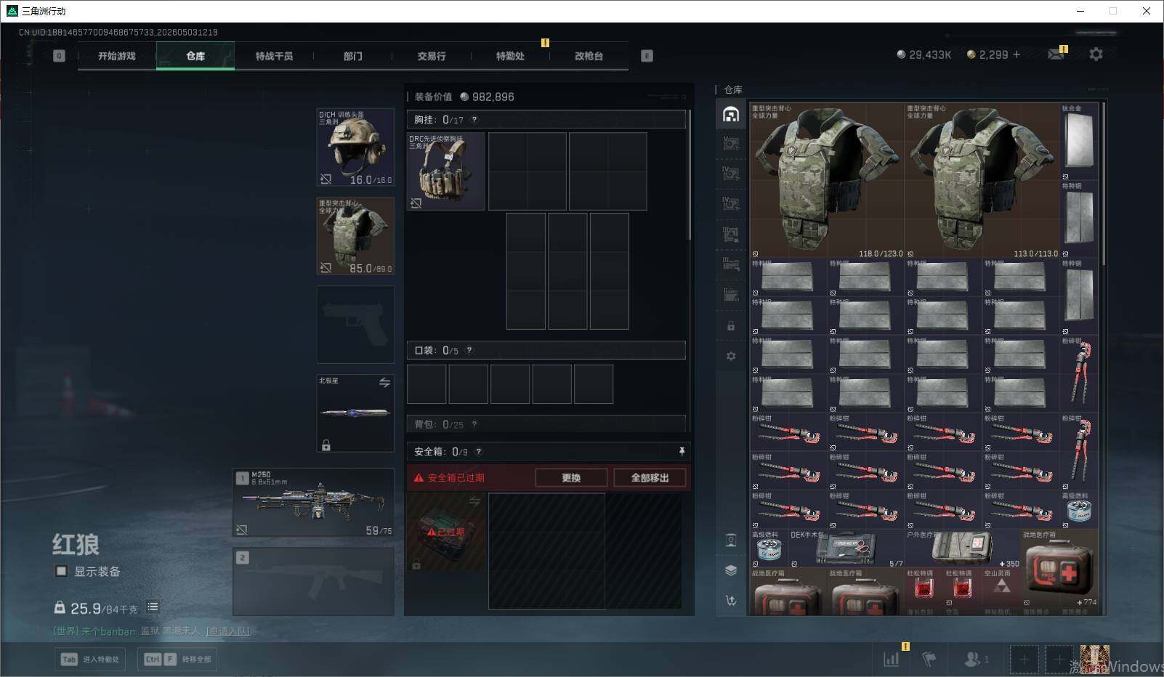Click the warehouse grid vertical scrollbar

pyautogui.click(x=1104, y=183)
